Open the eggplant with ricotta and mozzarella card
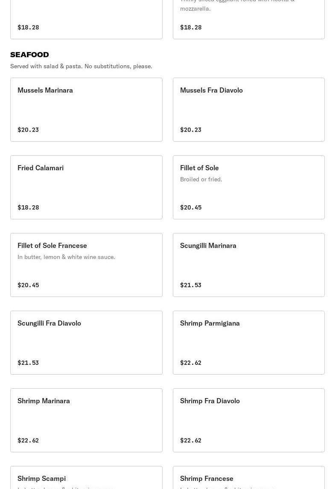The width and height of the screenshot is (335, 489). coord(248,19)
